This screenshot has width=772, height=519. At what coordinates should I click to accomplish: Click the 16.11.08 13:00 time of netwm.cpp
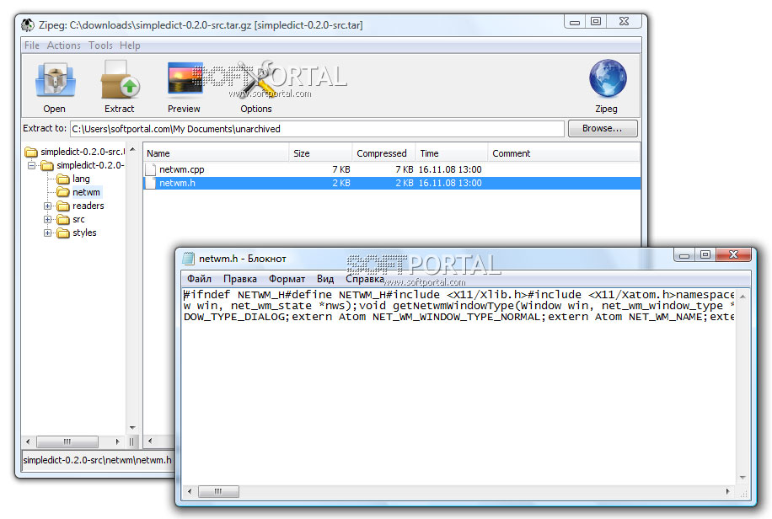point(450,169)
